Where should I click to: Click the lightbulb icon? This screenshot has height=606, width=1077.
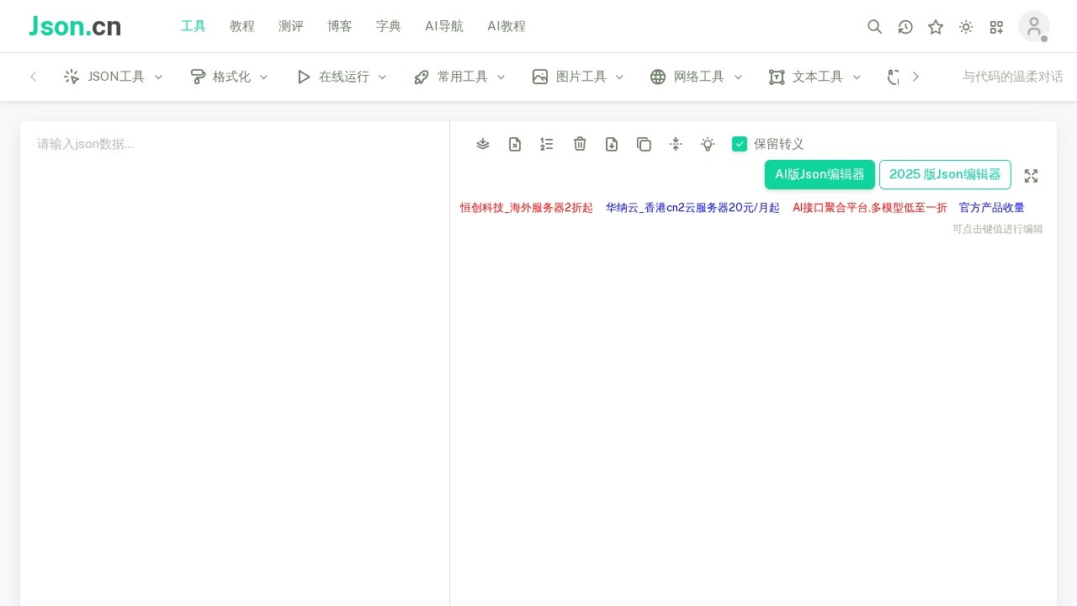coord(708,144)
